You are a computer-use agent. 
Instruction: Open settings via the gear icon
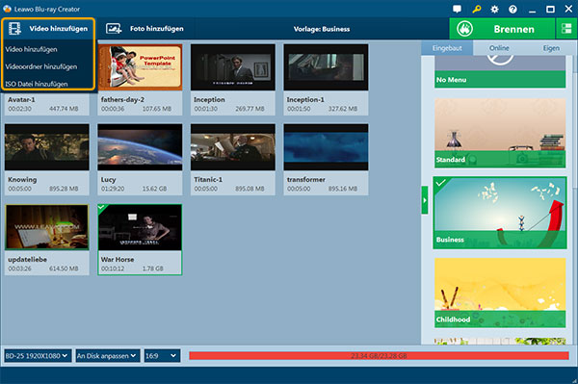(x=494, y=10)
